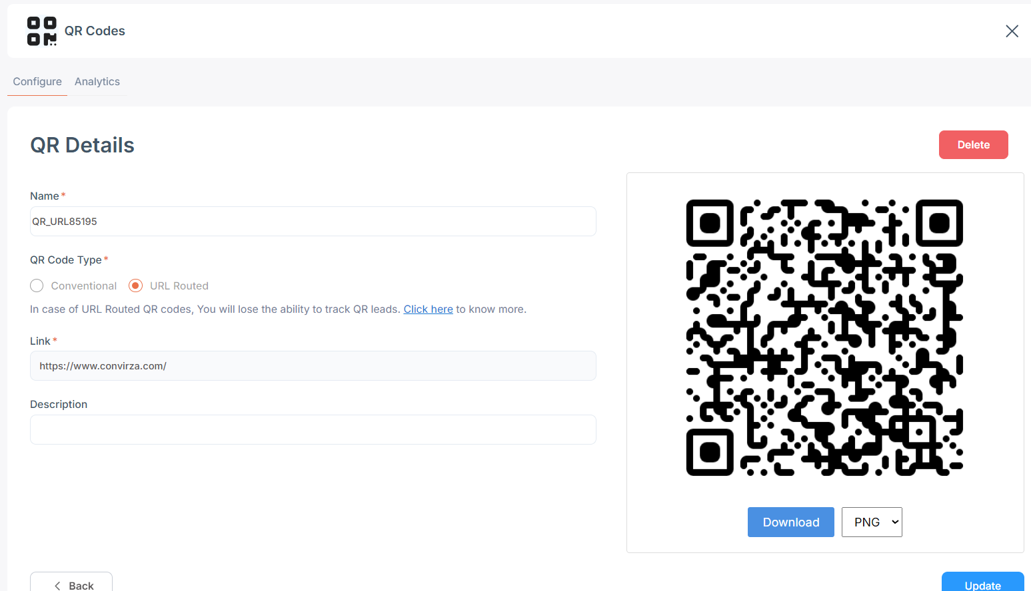Select the URL Routed radio option
The image size is (1031, 591).
(x=136, y=286)
